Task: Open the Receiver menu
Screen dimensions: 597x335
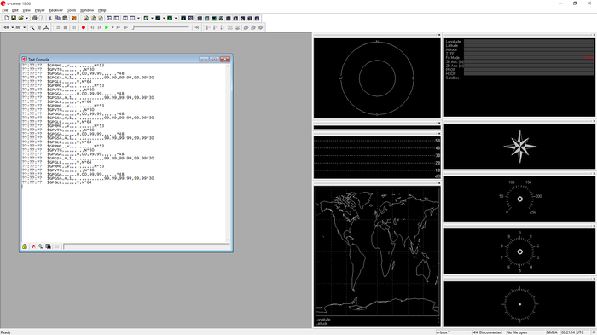Action: point(56,10)
